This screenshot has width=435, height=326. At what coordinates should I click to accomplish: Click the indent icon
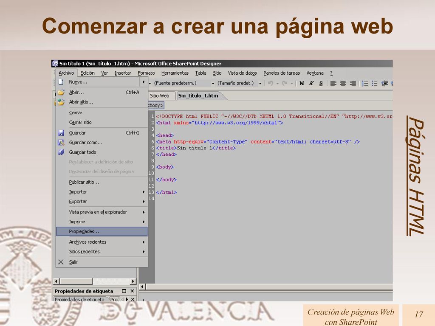point(384,83)
